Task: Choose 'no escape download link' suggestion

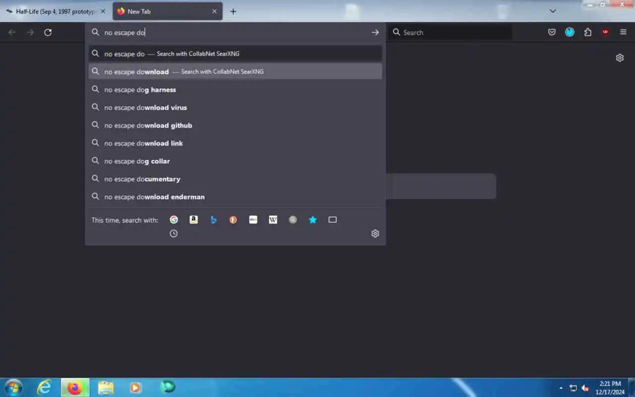Action: click(236, 143)
